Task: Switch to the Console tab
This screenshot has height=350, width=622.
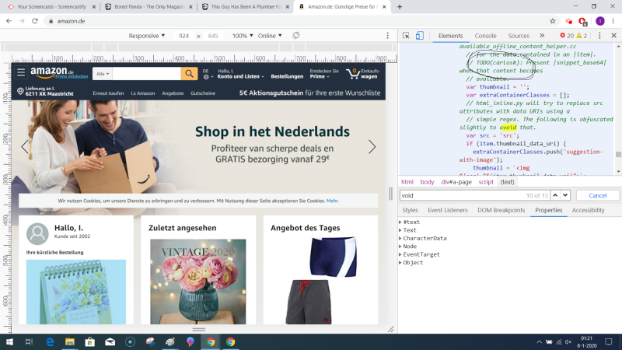Action: [485, 36]
